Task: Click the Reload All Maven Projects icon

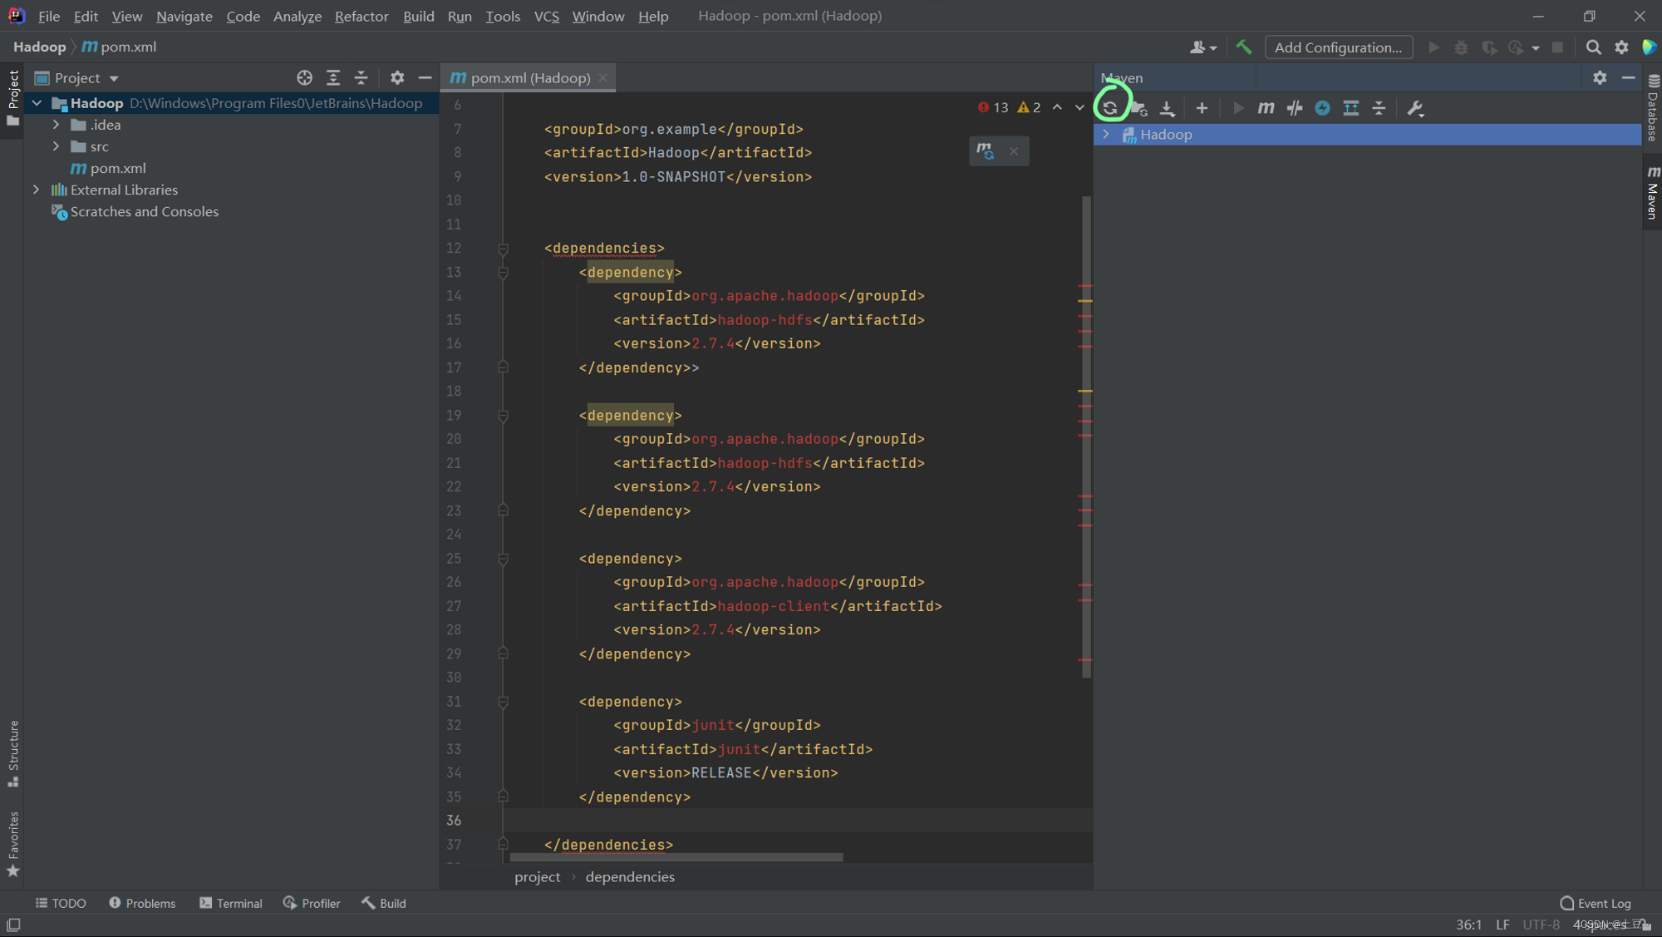Action: (x=1110, y=108)
